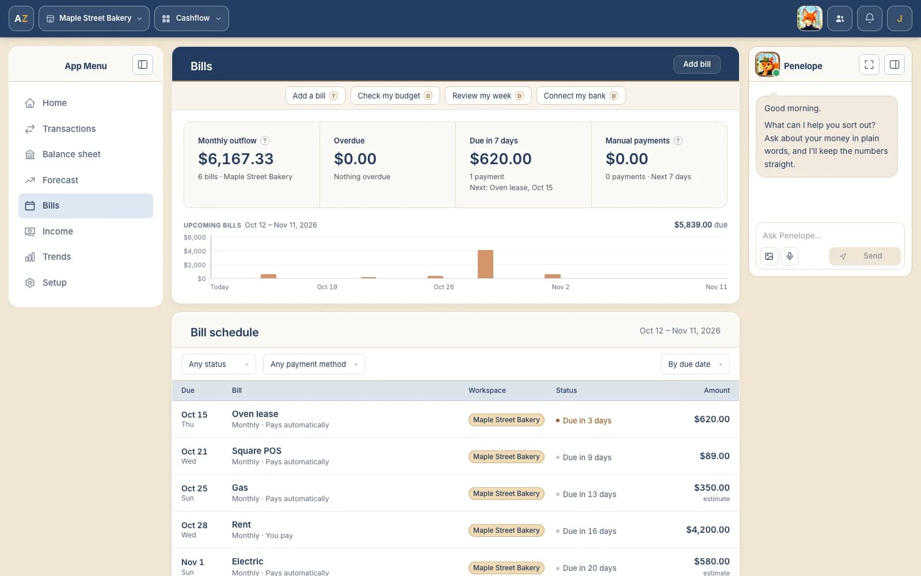The image size is (921, 576).
Task: Open Income page
Action: coord(86,232)
